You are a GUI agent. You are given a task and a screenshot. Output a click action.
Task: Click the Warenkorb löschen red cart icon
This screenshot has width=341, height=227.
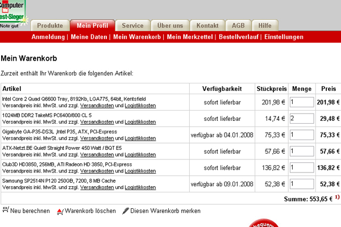click(x=60, y=211)
